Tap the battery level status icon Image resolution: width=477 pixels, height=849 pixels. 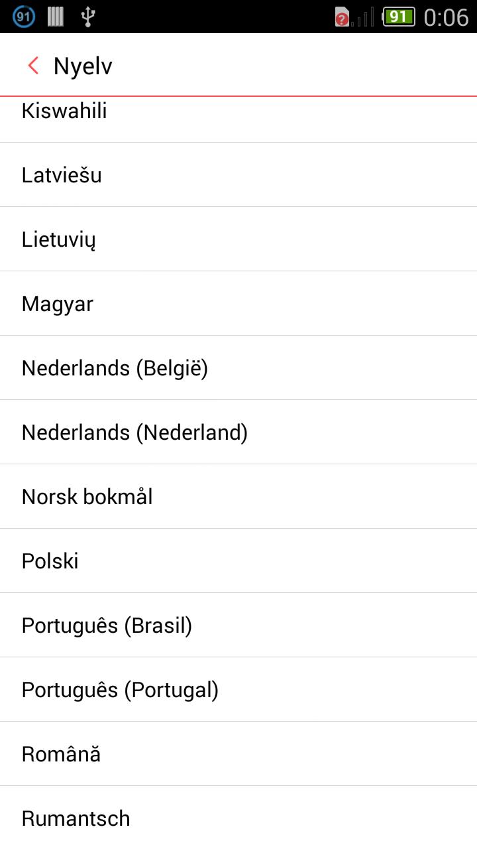point(399,17)
